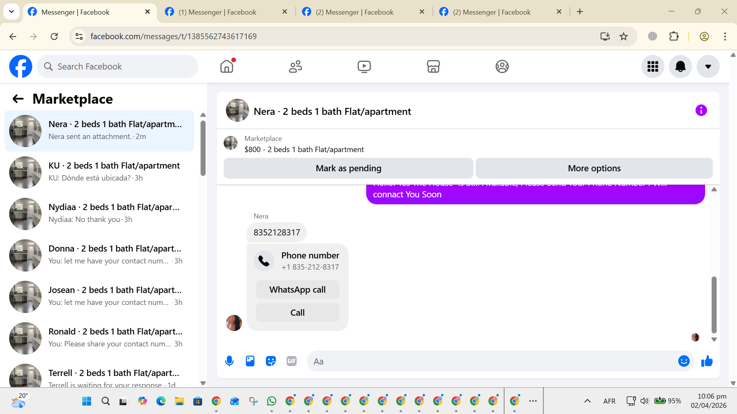Open the taskbar overflow three dots
Image resolution: width=737 pixels, height=414 pixels.
pos(533,401)
